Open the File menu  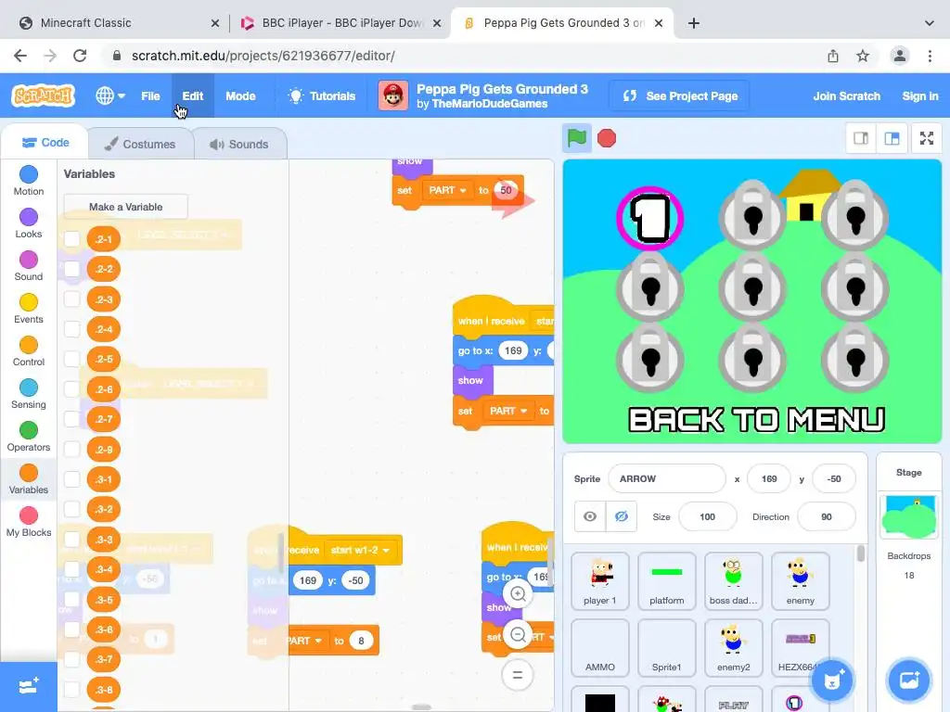tap(150, 95)
